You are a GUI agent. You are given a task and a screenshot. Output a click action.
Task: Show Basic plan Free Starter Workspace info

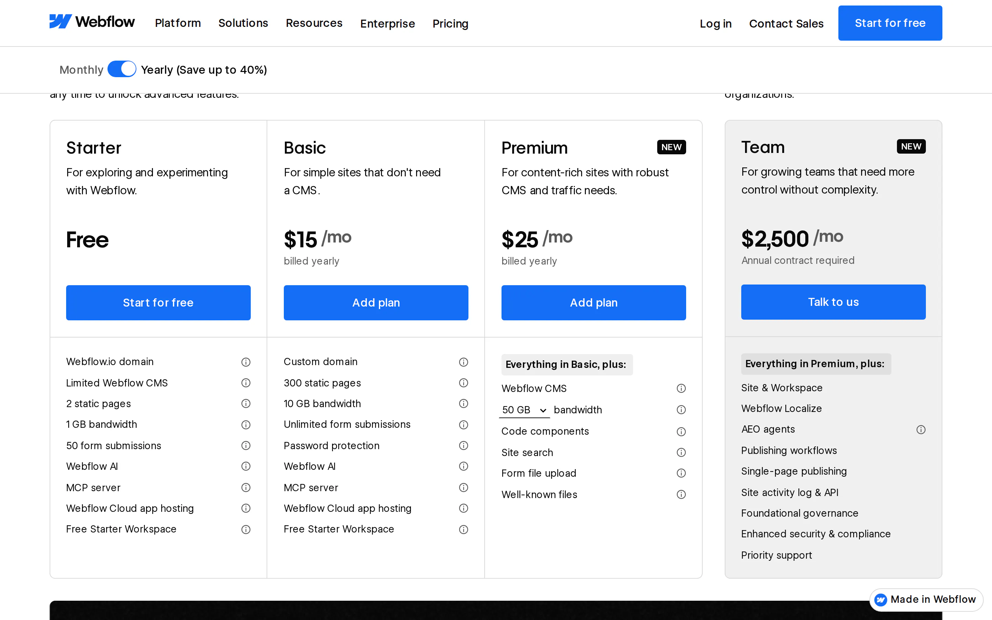[x=464, y=530]
